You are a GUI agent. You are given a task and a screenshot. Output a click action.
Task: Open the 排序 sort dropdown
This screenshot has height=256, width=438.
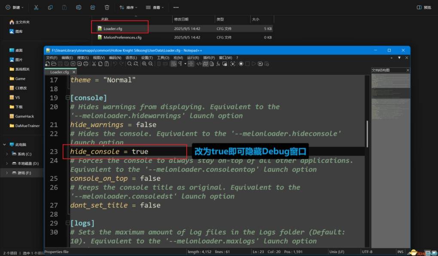(128, 8)
